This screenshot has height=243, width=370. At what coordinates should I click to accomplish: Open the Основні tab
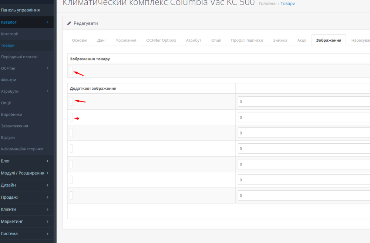click(x=80, y=40)
